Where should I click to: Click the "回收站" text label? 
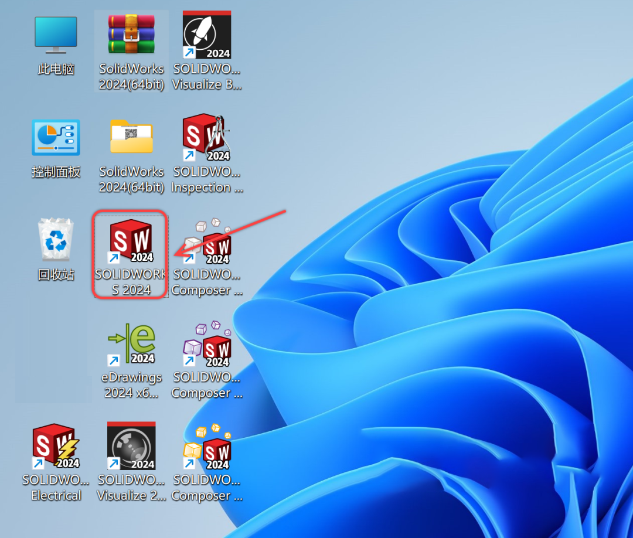[56, 275]
